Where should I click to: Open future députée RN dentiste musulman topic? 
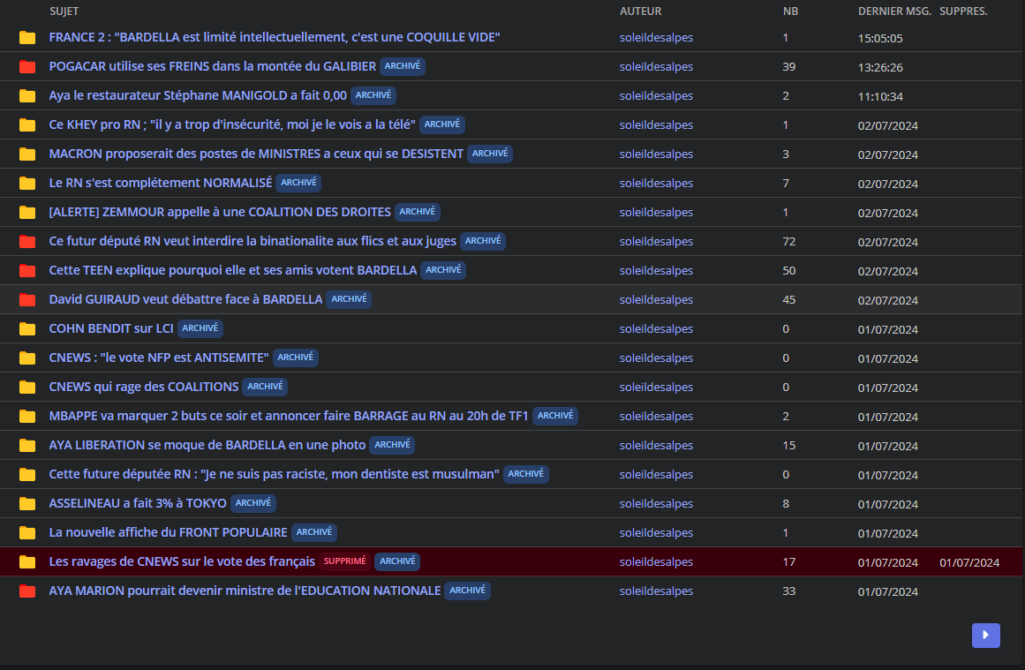coord(274,474)
